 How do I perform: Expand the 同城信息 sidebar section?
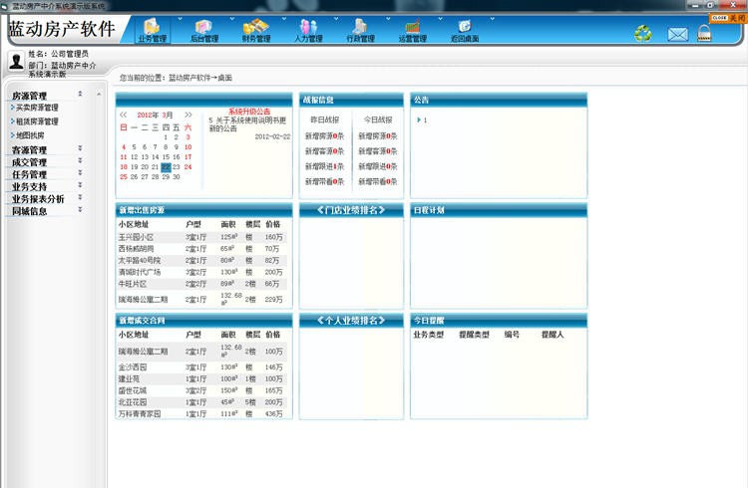pyautogui.click(x=80, y=209)
